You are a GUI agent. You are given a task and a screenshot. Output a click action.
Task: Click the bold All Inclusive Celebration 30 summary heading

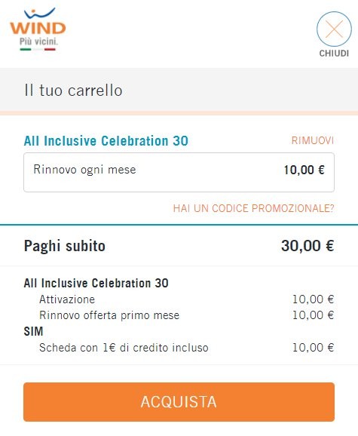tap(96, 284)
